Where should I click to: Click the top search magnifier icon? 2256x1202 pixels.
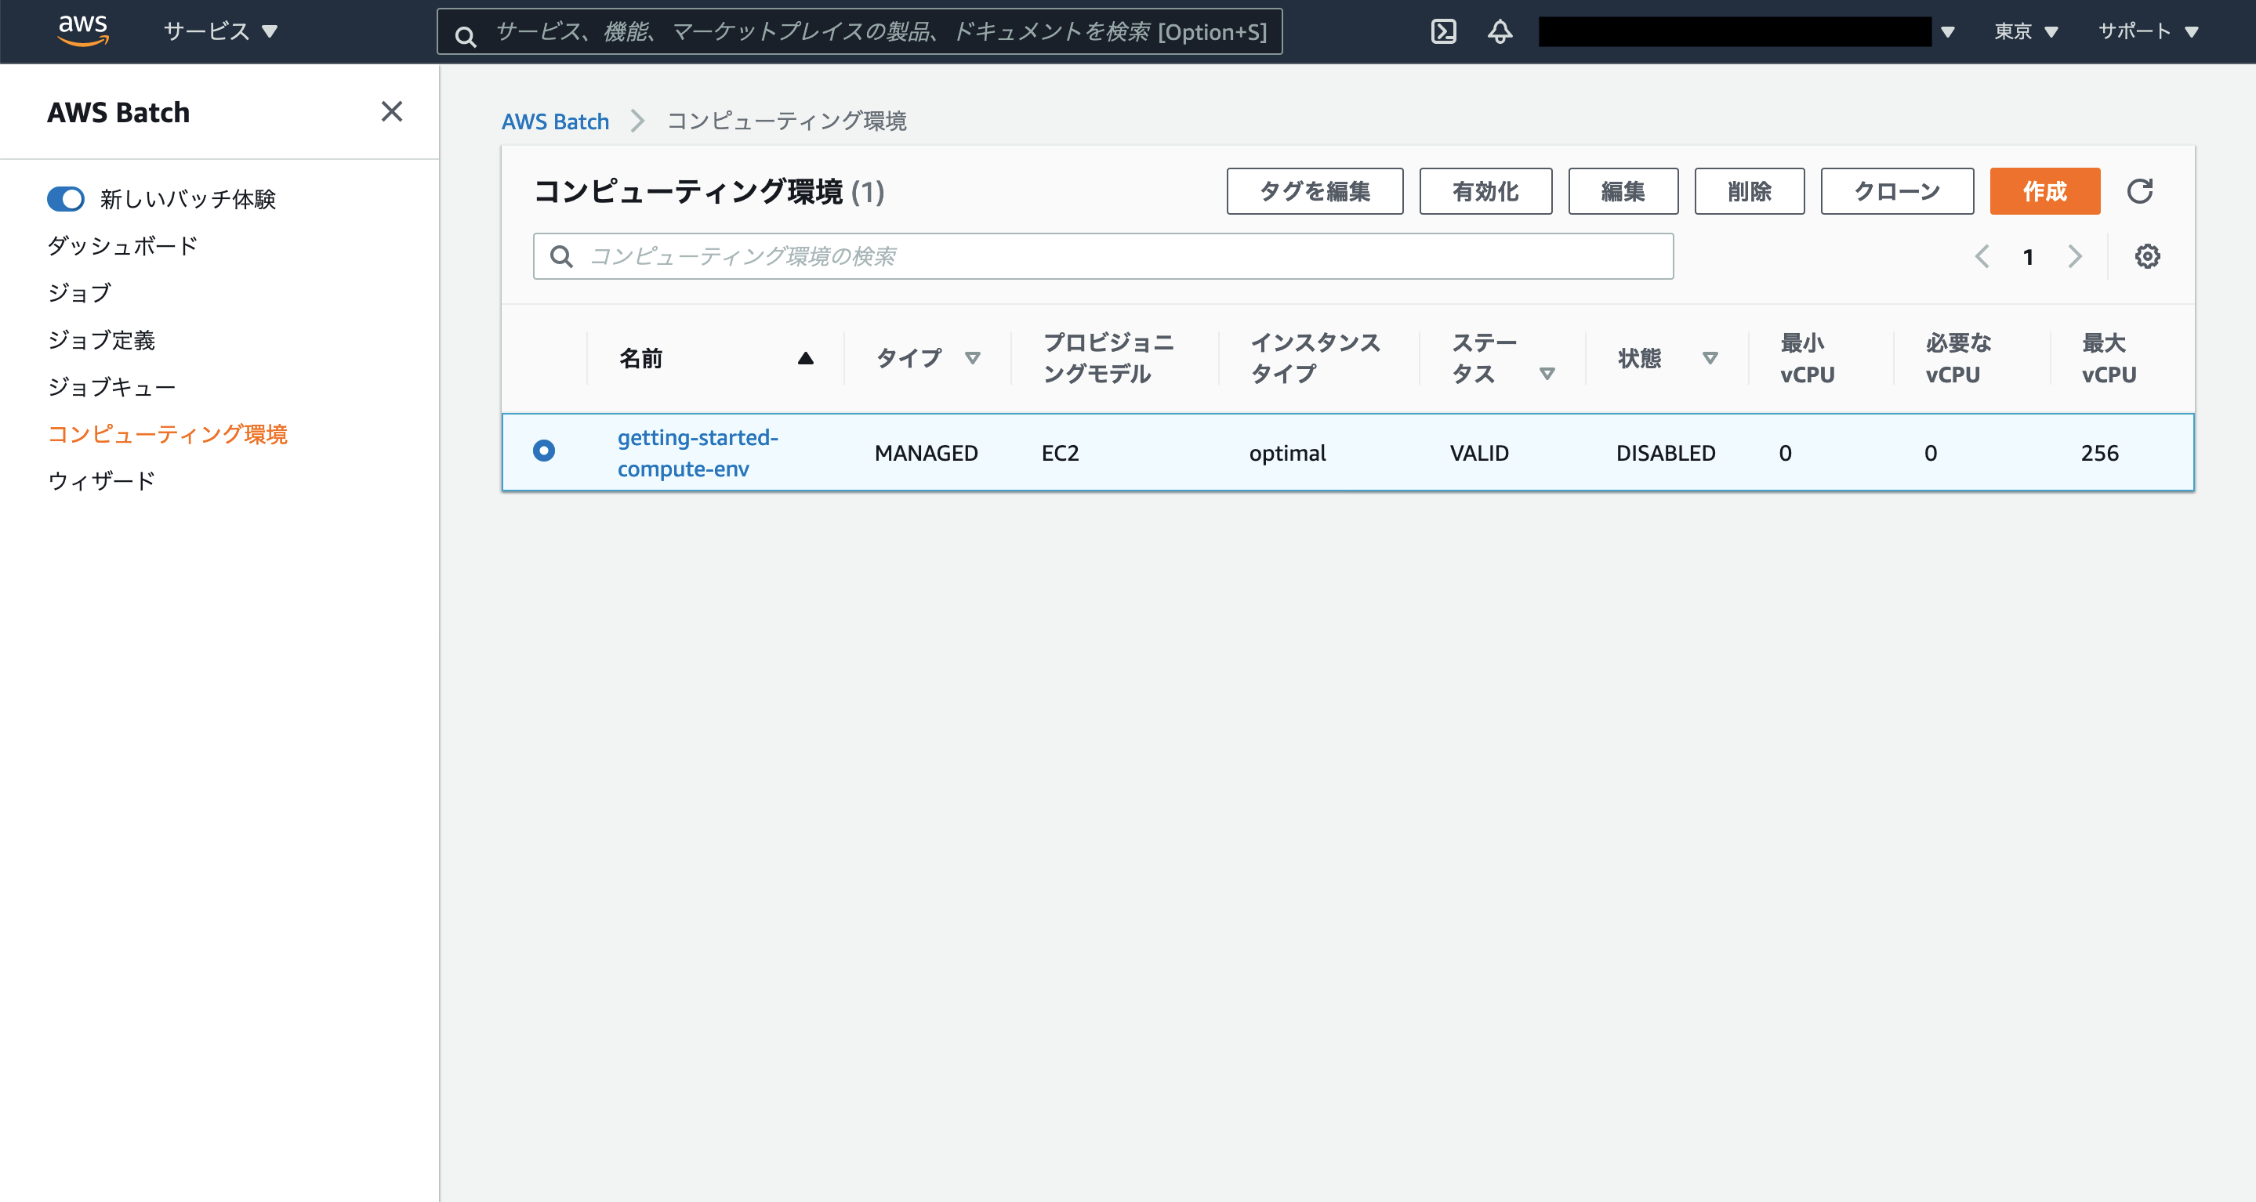(x=465, y=36)
